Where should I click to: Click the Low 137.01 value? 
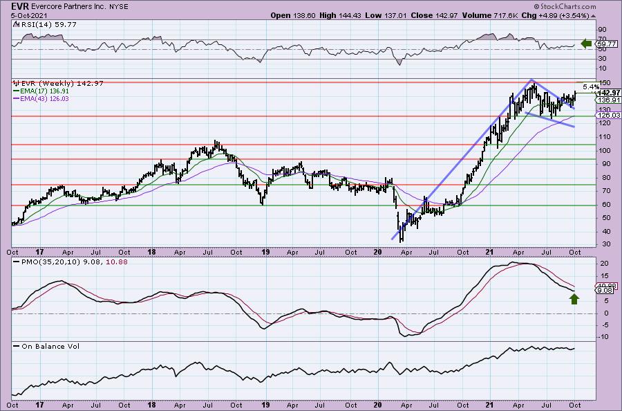[x=386, y=15]
